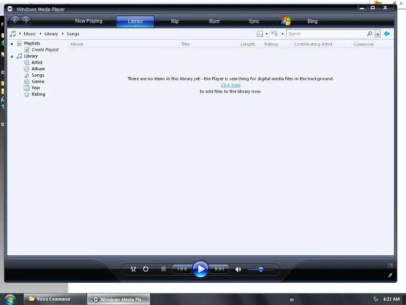Select Album in the library tree
Screen dimensions: 406x305
pyautogui.click(x=38, y=69)
